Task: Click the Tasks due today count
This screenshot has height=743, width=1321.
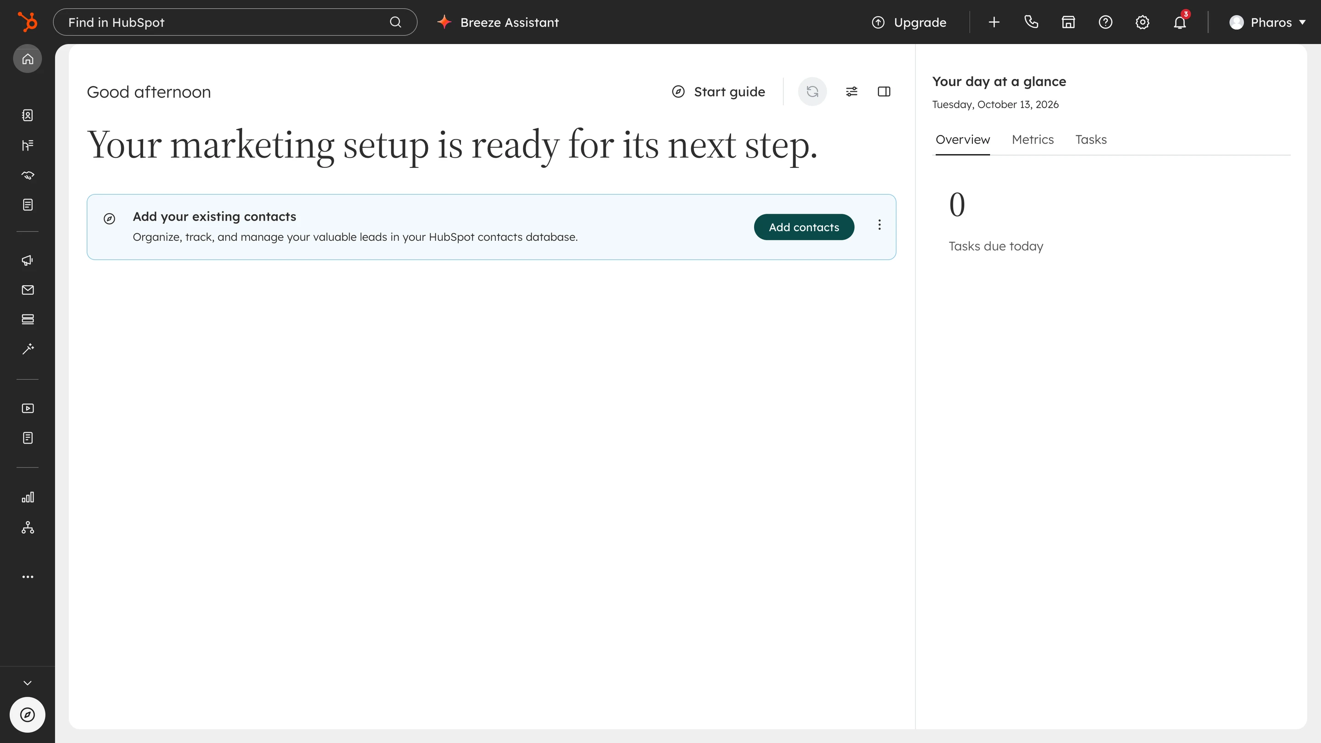Action: coord(957,205)
